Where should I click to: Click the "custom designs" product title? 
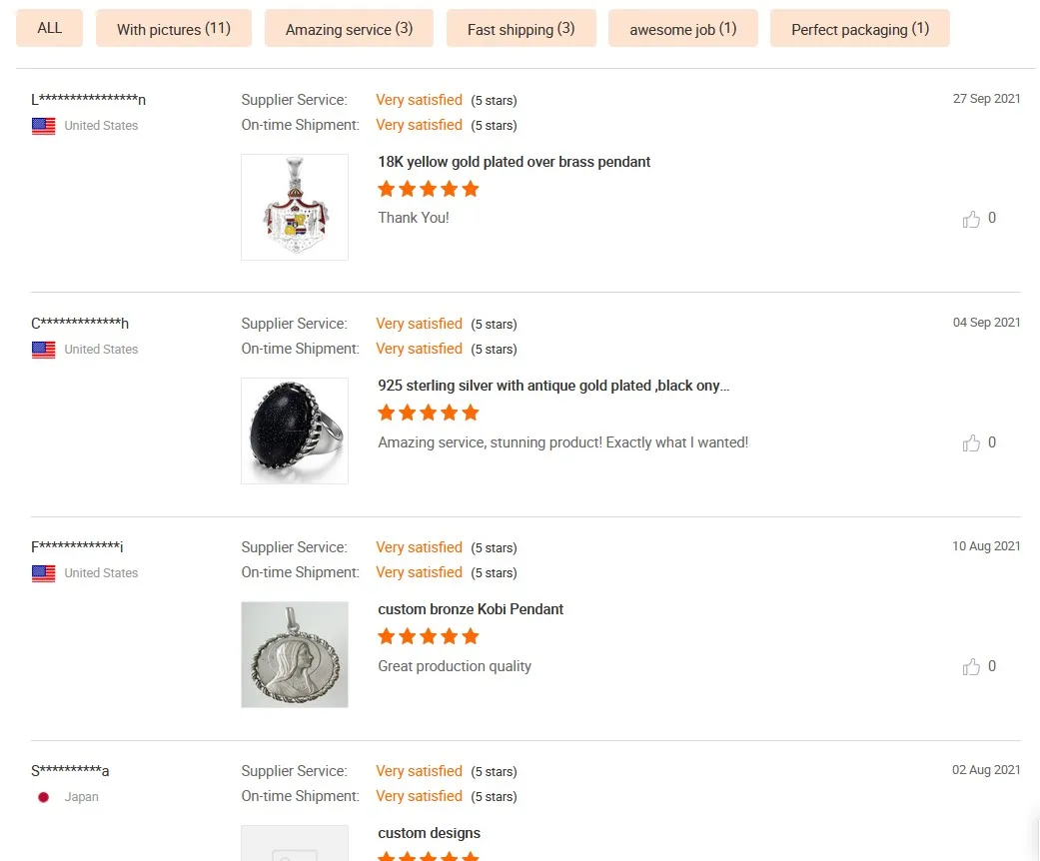(430, 833)
